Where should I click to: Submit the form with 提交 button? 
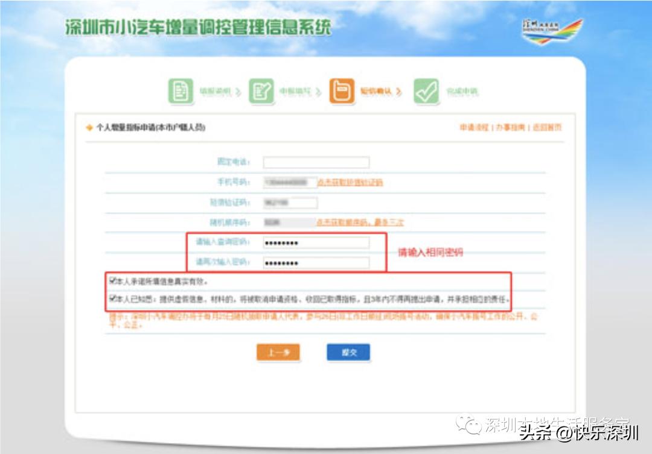(x=348, y=353)
